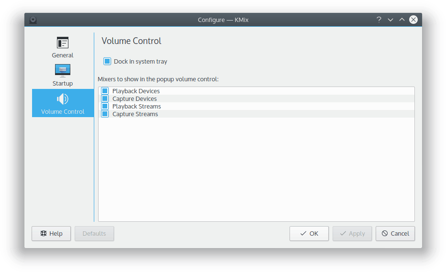Select the 'Playback Streams' row text
Screen dimensions: 446x272
pyautogui.click(x=136, y=106)
